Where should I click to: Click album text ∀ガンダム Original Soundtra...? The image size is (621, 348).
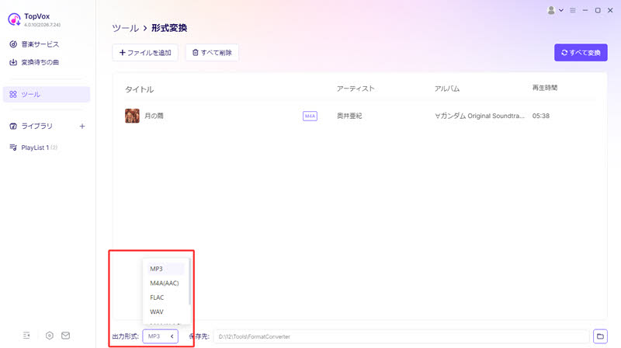click(x=479, y=116)
